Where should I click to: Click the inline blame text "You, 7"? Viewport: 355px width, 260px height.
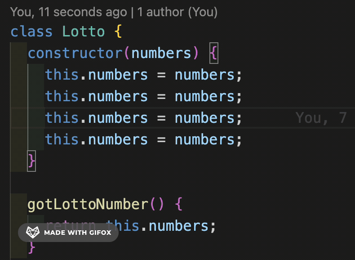click(x=321, y=118)
